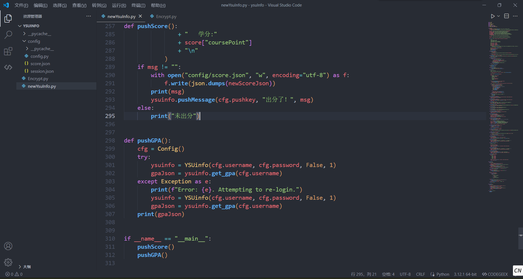
Task: Open the 转到(G) menu
Action: click(99, 5)
